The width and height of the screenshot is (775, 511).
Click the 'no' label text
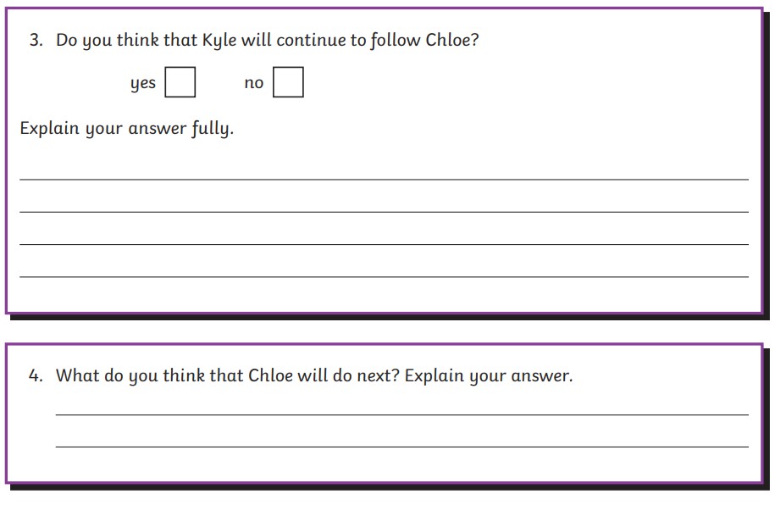point(254,83)
